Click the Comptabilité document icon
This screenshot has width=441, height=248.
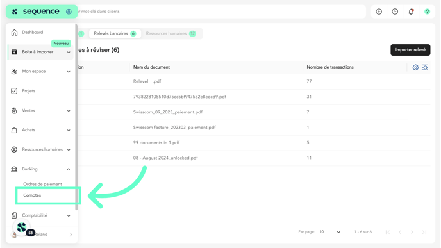pyautogui.click(x=14, y=215)
